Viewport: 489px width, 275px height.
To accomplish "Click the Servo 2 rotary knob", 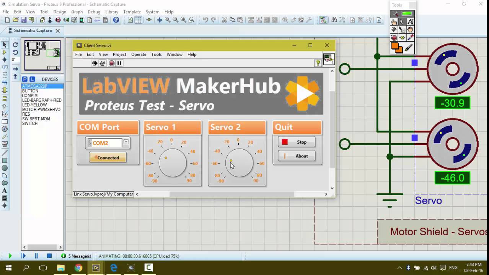I will click(239, 163).
